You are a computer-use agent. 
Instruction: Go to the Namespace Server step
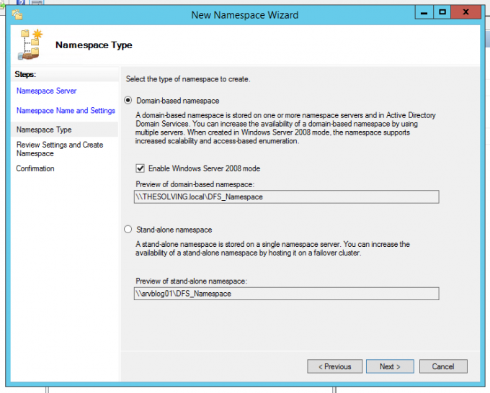[46, 91]
